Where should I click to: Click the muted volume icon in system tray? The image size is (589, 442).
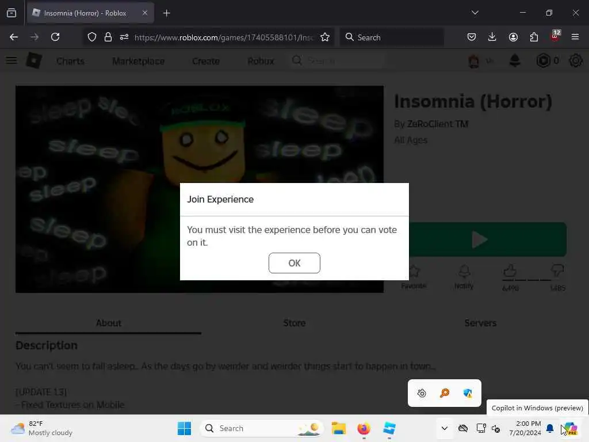point(495,428)
